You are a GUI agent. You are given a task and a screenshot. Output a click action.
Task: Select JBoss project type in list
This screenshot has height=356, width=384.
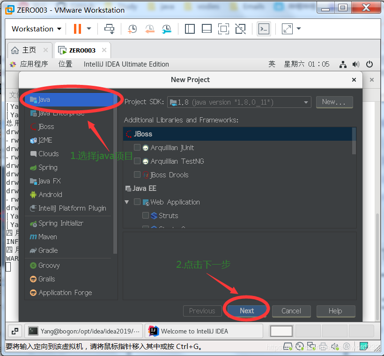pyautogui.click(x=69, y=127)
